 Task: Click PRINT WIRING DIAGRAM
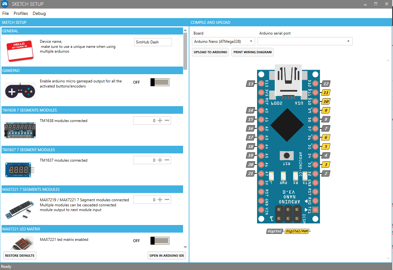[x=252, y=52]
